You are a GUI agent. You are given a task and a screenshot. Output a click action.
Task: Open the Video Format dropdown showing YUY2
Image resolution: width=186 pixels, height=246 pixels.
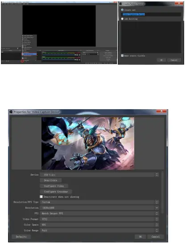(x=99, y=219)
